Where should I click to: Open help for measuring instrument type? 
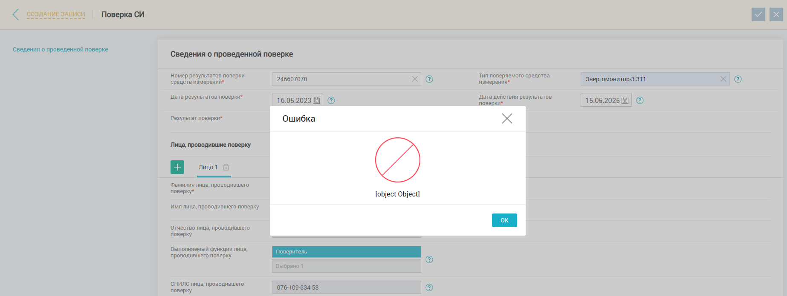(738, 79)
